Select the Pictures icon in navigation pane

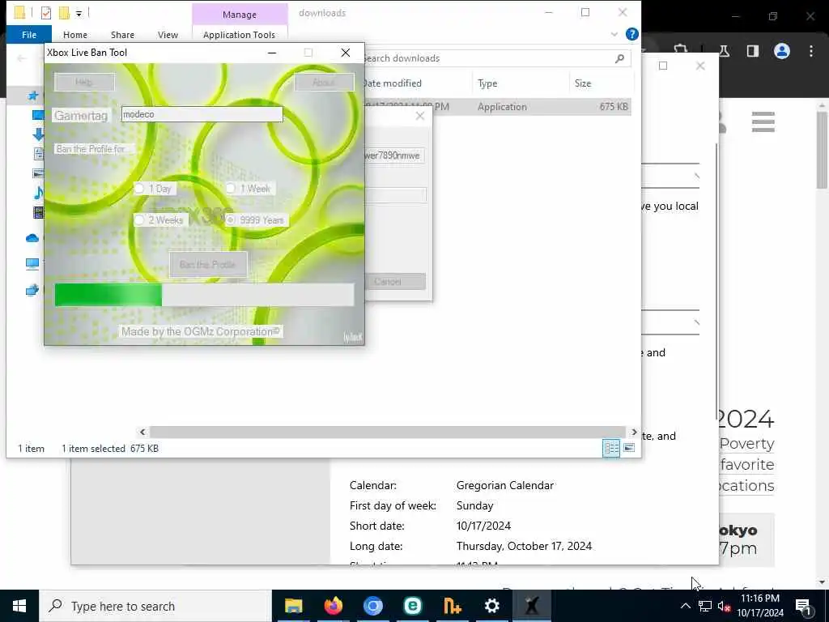pos(38,173)
